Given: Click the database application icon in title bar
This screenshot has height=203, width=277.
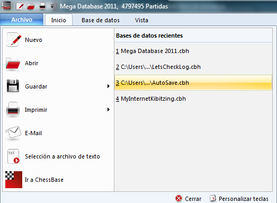Looking at the screenshot, I should pos(6,6).
